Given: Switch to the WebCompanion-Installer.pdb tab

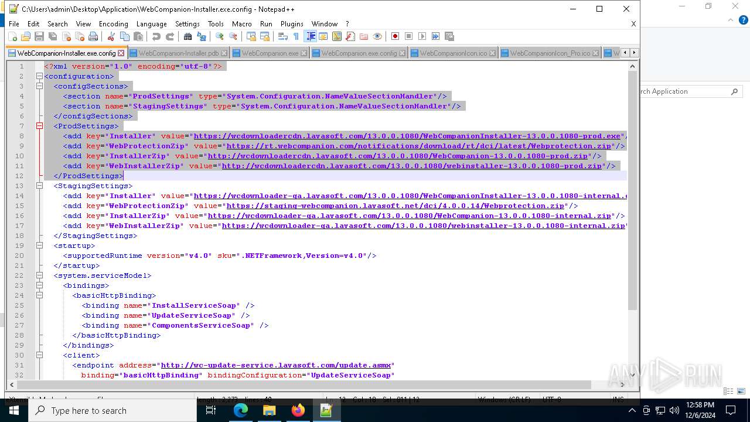Looking at the screenshot, I should tap(178, 53).
